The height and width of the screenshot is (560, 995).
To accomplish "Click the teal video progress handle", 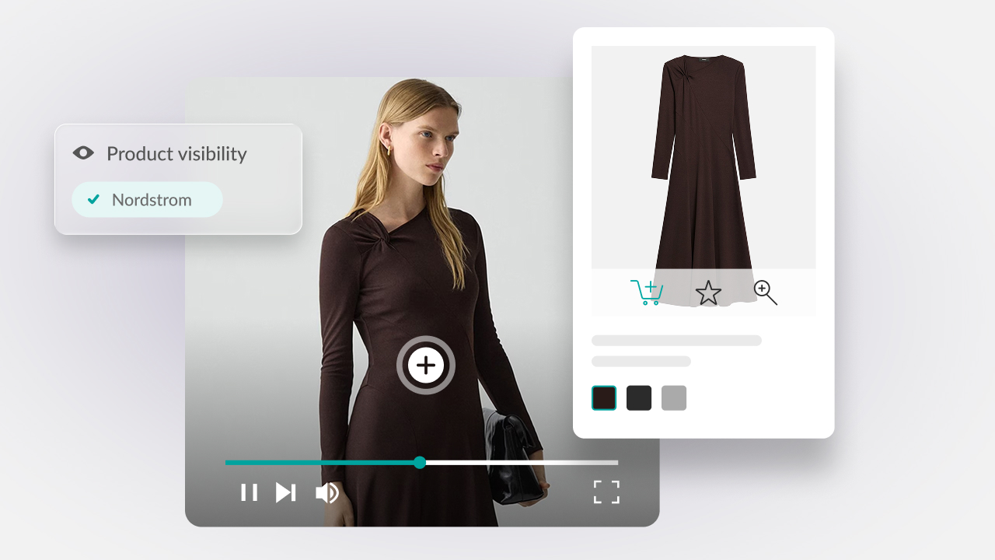I will tap(420, 463).
